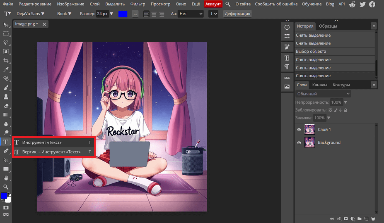
Task: Select the Crop tool
Action: tap(6, 60)
